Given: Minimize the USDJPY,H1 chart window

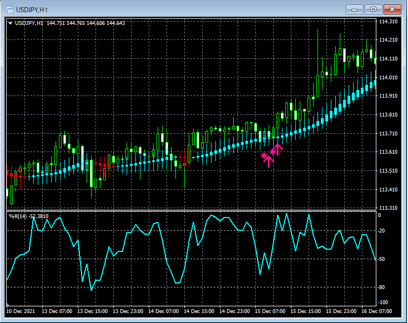Looking at the screenshot, I should coord(354,9).
